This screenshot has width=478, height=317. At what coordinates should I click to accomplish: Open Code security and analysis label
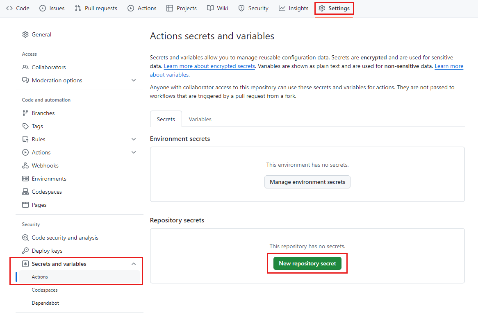point(65,238)
